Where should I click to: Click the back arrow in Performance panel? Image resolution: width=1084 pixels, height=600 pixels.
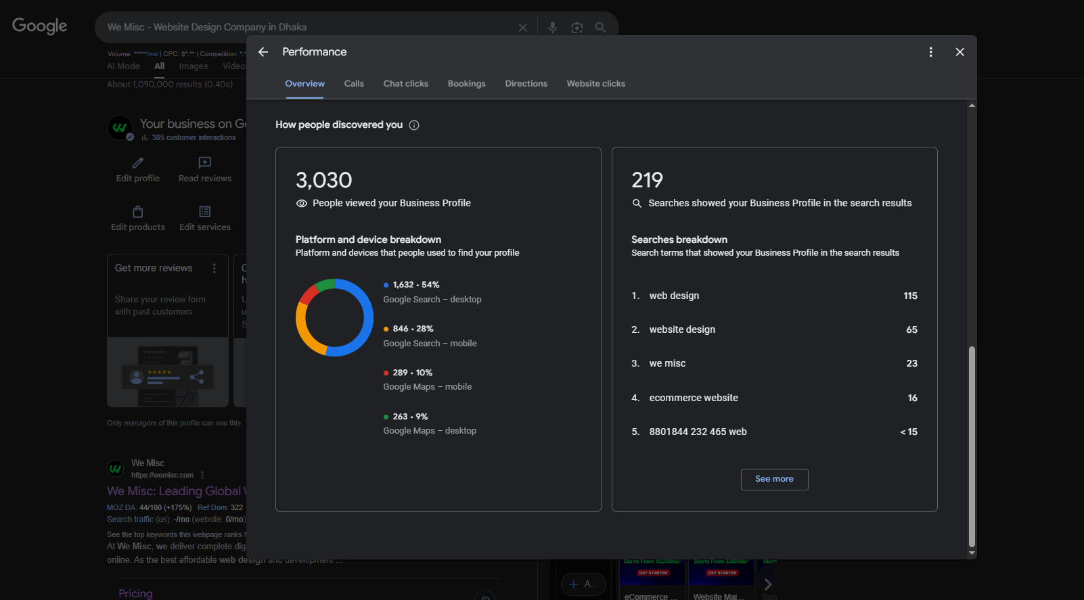263,52
